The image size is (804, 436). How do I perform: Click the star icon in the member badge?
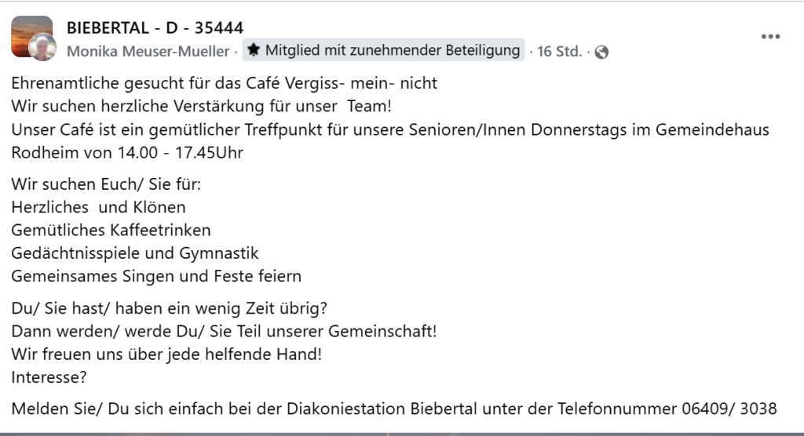[x=253, y=50]
